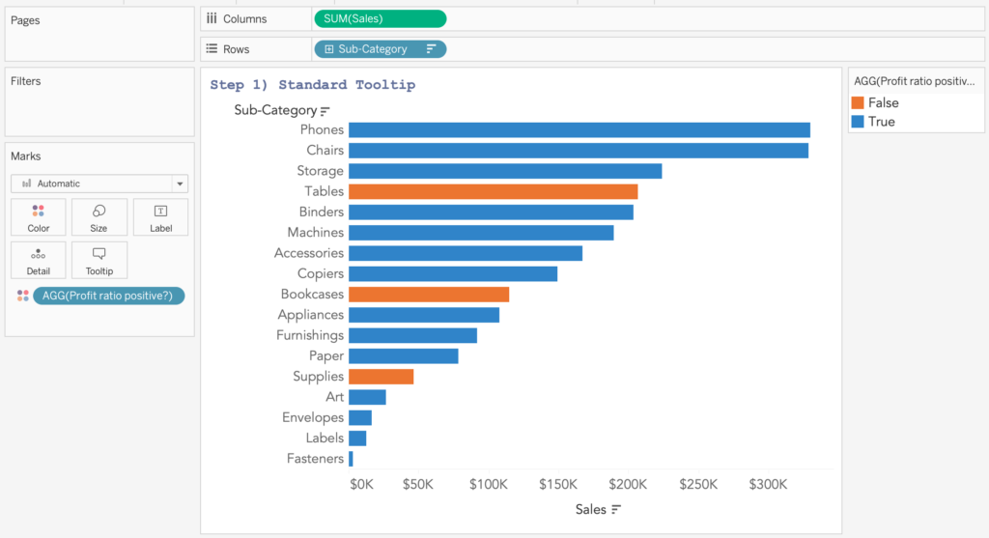
Task: Click color dots icon beside Profit ratio pill
Action: point(22,296)
